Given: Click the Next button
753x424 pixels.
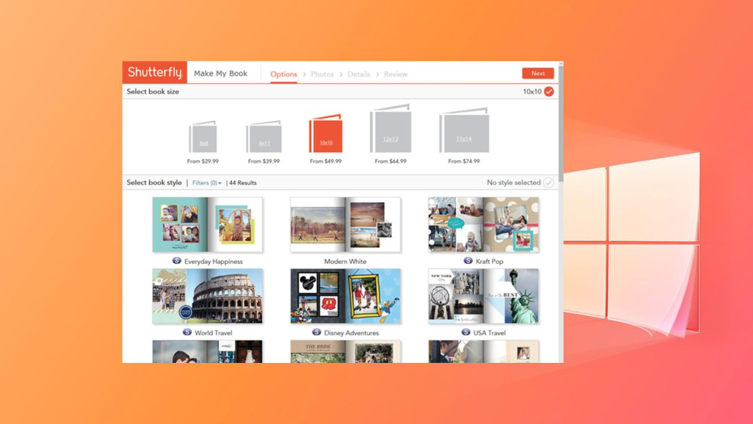Looking at the screenshot, I should 538,73.
